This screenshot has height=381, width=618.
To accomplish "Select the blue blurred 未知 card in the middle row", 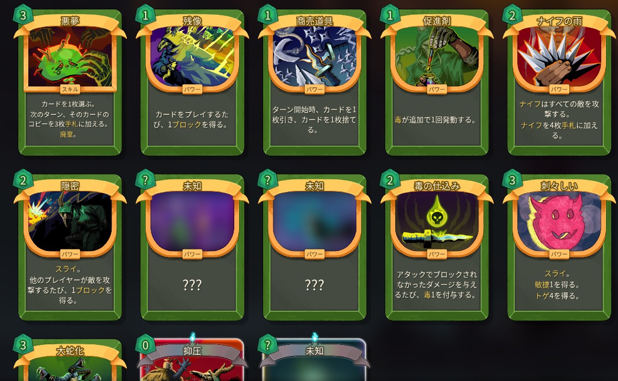I will 315,247.
